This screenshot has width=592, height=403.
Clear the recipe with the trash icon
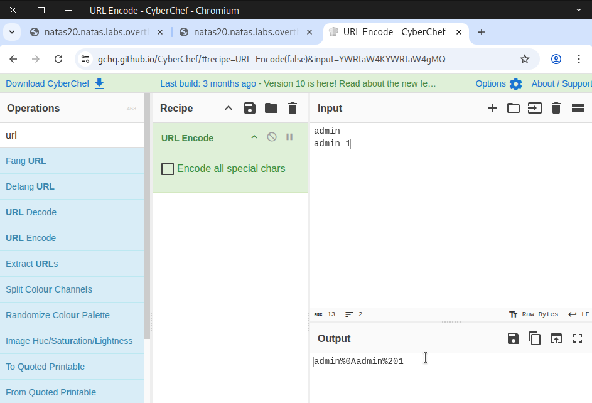(293, 108)
